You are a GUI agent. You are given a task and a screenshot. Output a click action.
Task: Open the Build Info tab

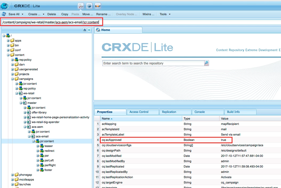[x=240, y=112]
